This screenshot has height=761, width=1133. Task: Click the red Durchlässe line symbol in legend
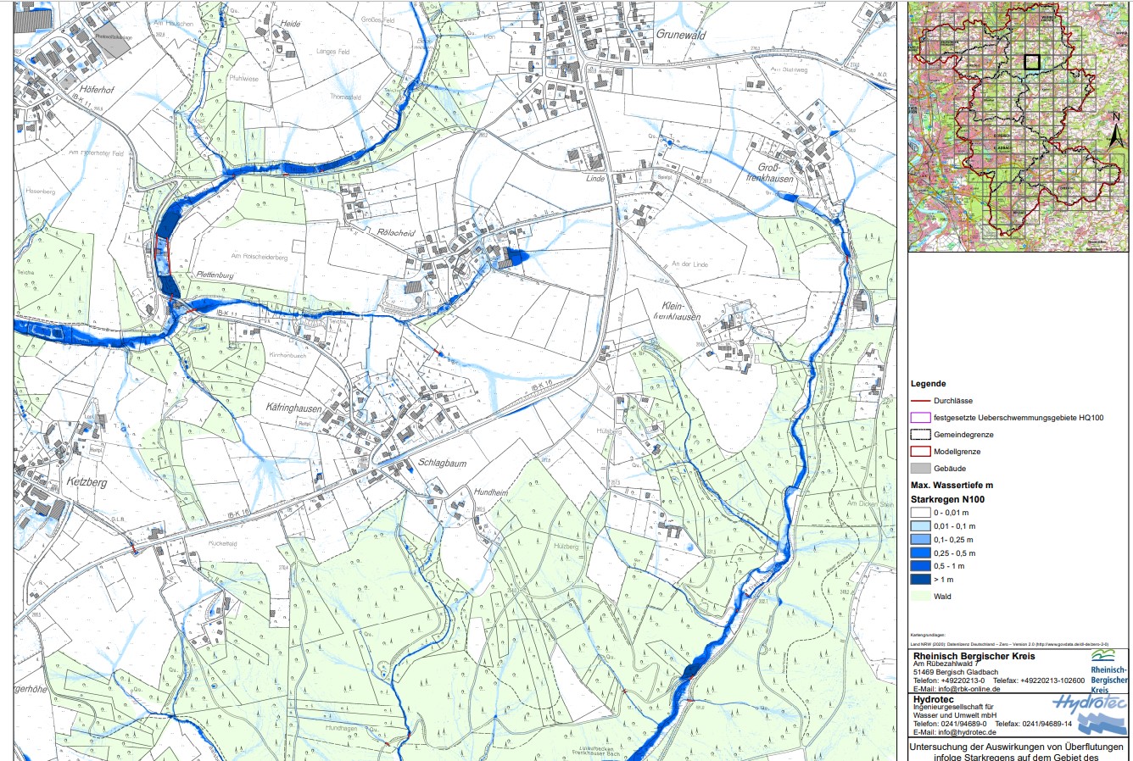[x=919, y=401]
